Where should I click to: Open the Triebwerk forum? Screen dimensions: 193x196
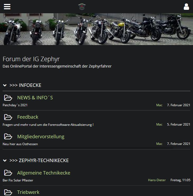pyautogui.click(x=28, y=192)
